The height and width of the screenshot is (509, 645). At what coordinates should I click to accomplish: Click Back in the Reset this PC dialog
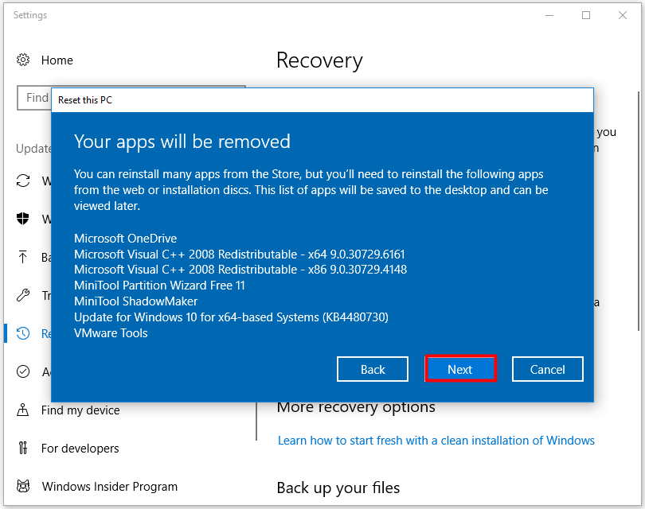(373, 369)
